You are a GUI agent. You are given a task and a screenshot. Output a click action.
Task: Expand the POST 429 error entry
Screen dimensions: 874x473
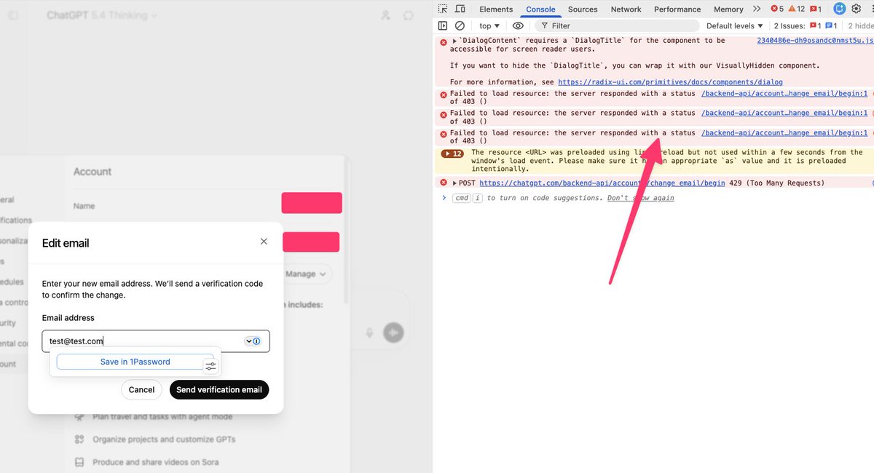454,183
